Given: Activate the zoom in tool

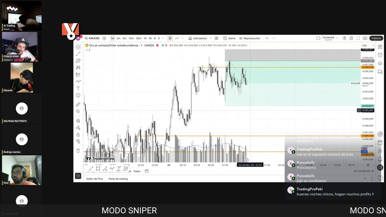Looking at the screenshot, I should pyautogui.click(x=78, y=111).
